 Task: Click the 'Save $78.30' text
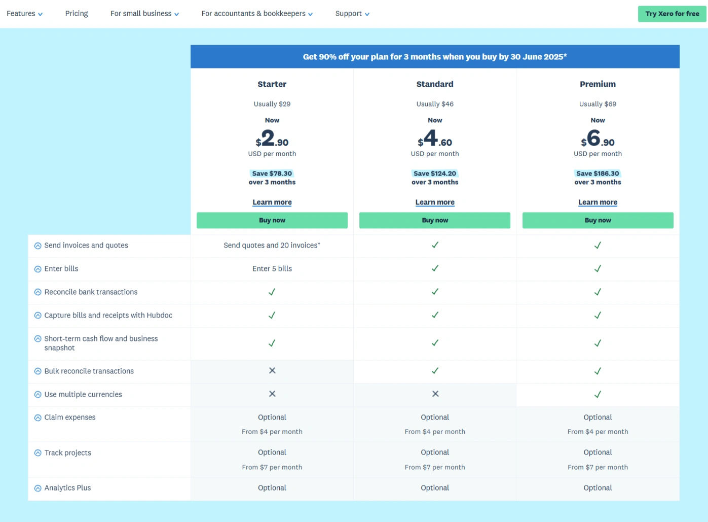point(272,173)
